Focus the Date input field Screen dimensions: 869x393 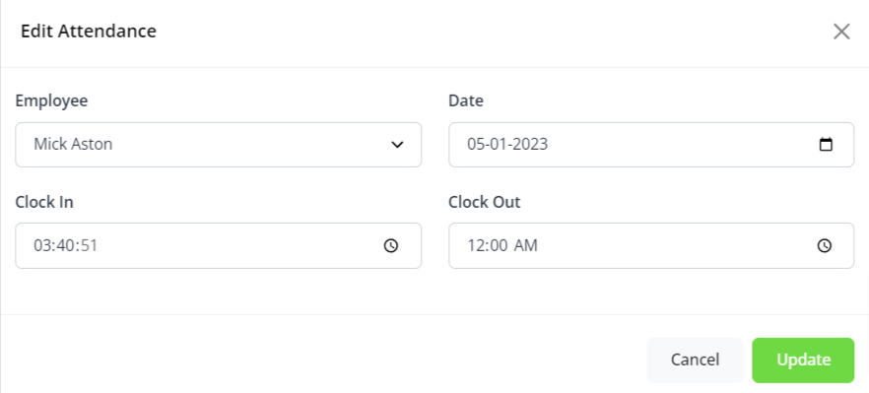click(651, 145)
